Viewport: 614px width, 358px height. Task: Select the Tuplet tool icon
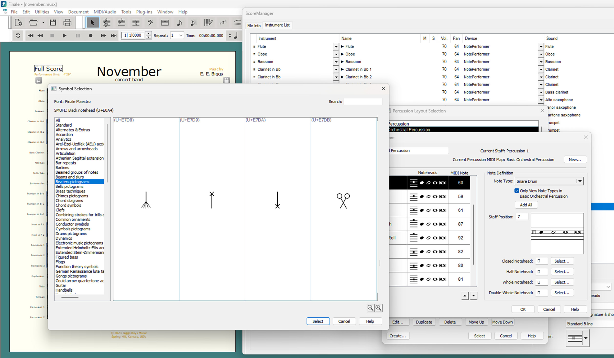point(223,23)
